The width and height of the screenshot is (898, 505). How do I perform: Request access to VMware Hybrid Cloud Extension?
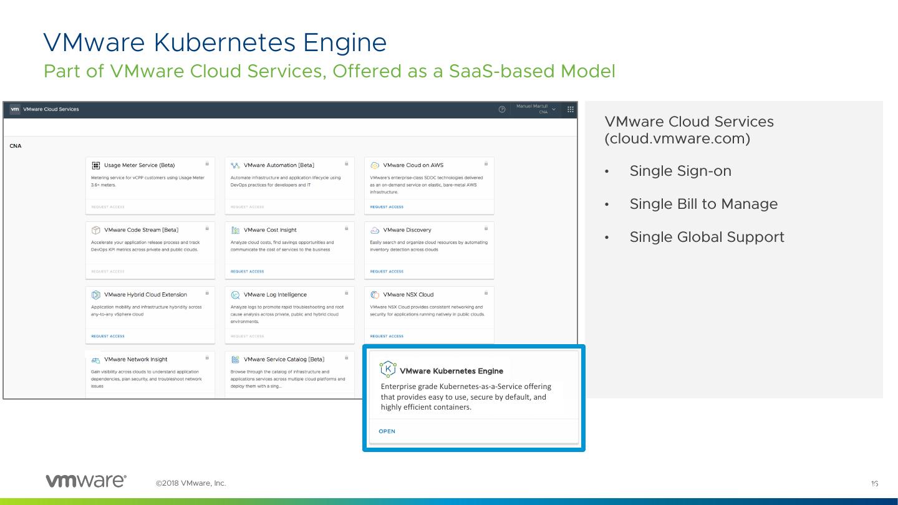tap(108, 337)
